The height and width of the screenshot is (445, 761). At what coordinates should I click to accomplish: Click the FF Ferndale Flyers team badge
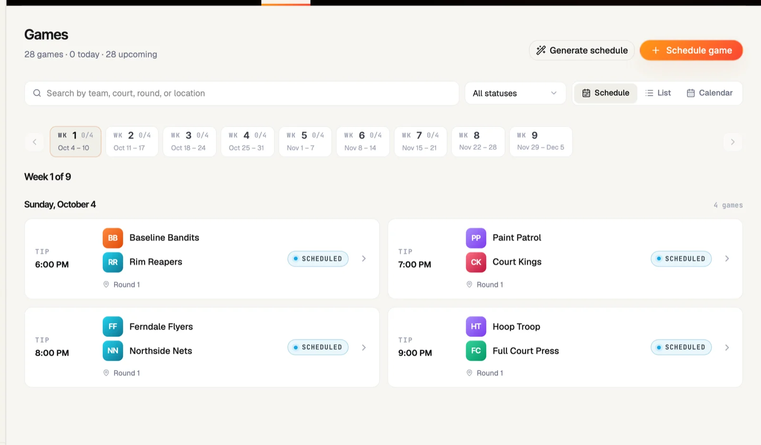point(113,327)
